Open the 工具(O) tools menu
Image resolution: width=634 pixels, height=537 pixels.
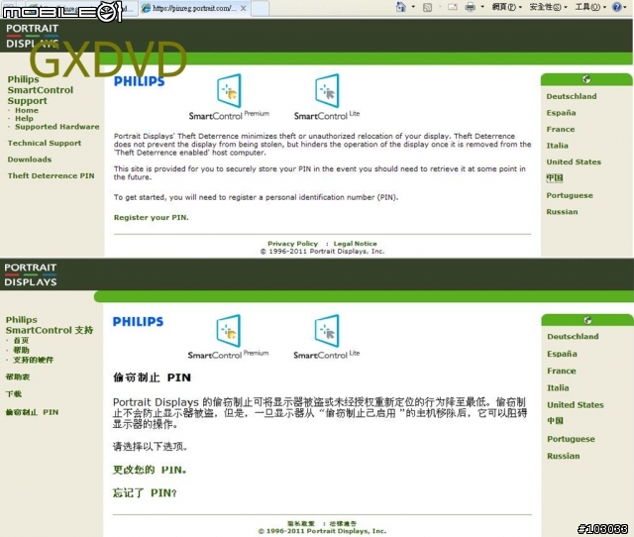coord(590,7)
